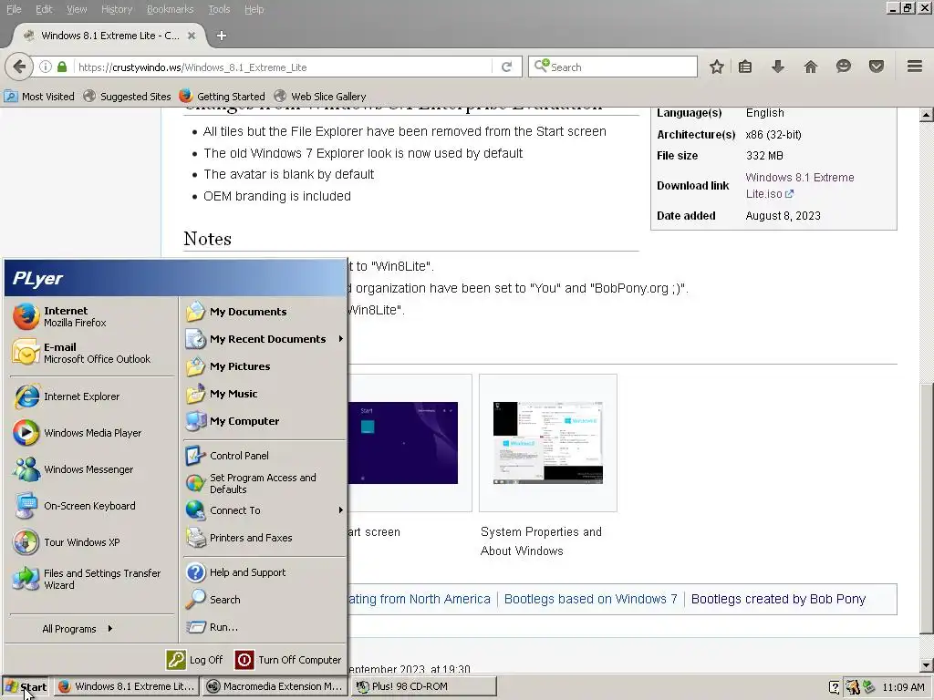This screenshot has width=934, height=700.
Task: Open a new tab with plus button
Action: click(222, 36)
